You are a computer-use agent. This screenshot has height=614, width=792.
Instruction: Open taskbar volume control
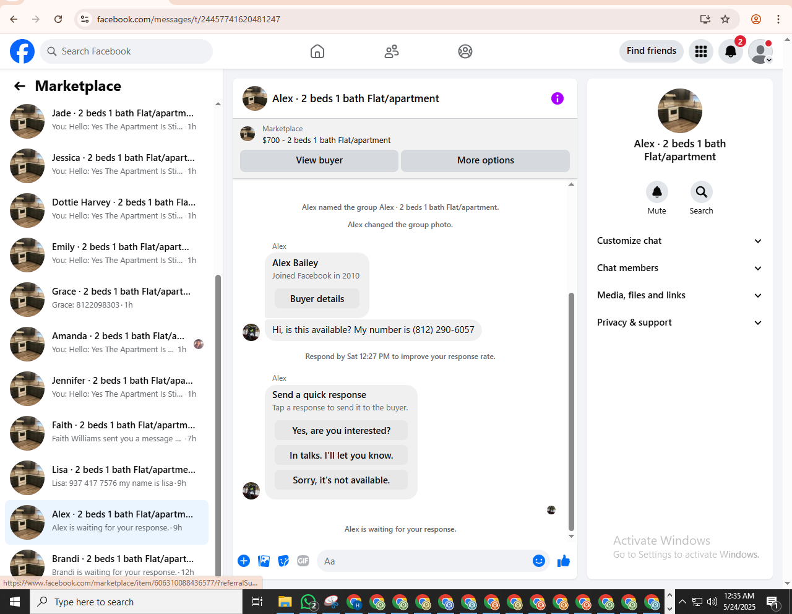coord(712,602)
